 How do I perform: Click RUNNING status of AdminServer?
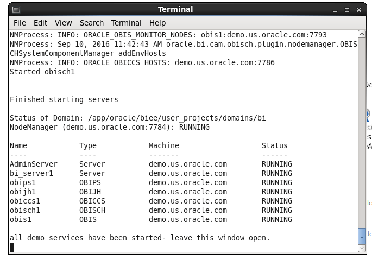pos(277,164)
